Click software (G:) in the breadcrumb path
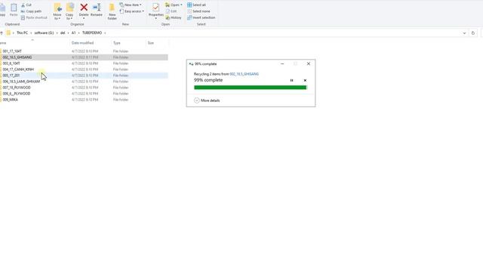Screen dimensions: 483x272 click(44, 32)
